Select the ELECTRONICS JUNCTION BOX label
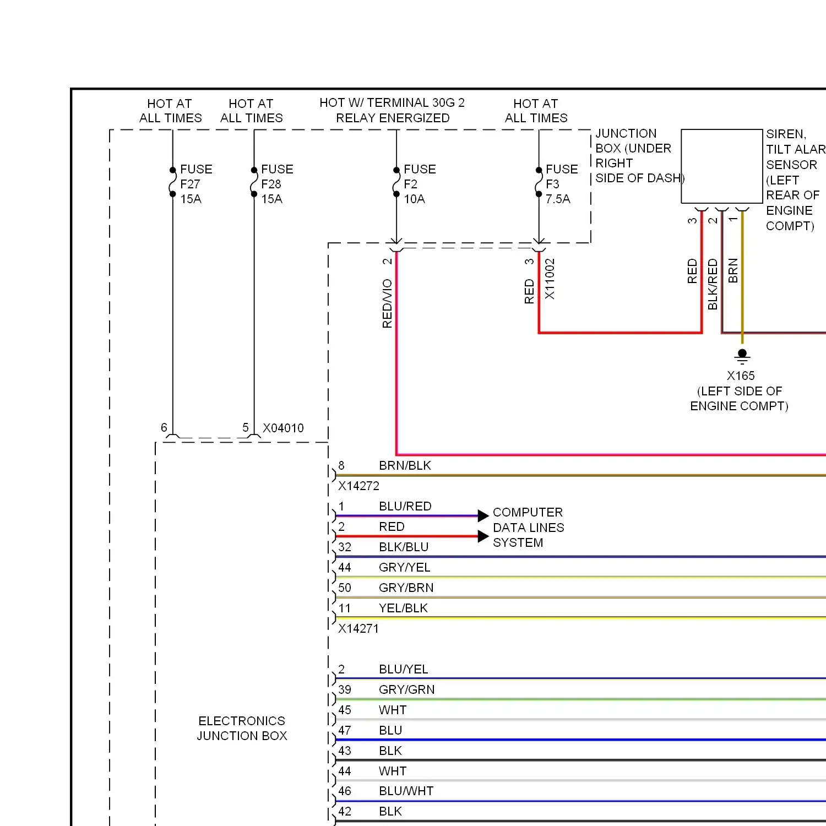The width and height of the screenshot is (826, 826). coord(242,728)
